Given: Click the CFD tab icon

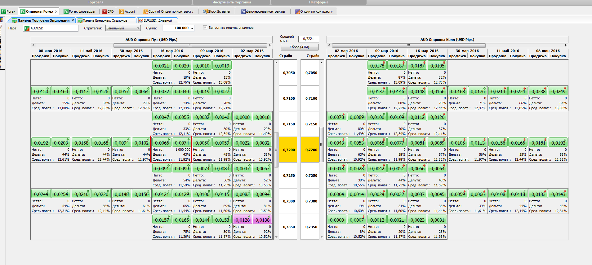Looking at the screenshot, I should [105, 11].
